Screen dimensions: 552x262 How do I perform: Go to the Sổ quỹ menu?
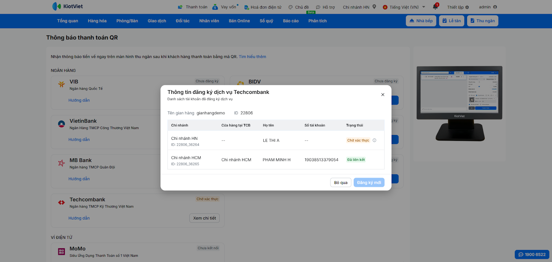(266, 21)
